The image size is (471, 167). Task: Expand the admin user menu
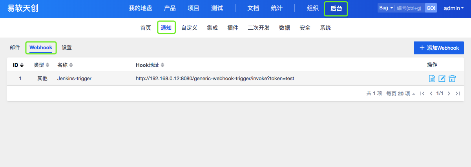click(x=453, y=8)
